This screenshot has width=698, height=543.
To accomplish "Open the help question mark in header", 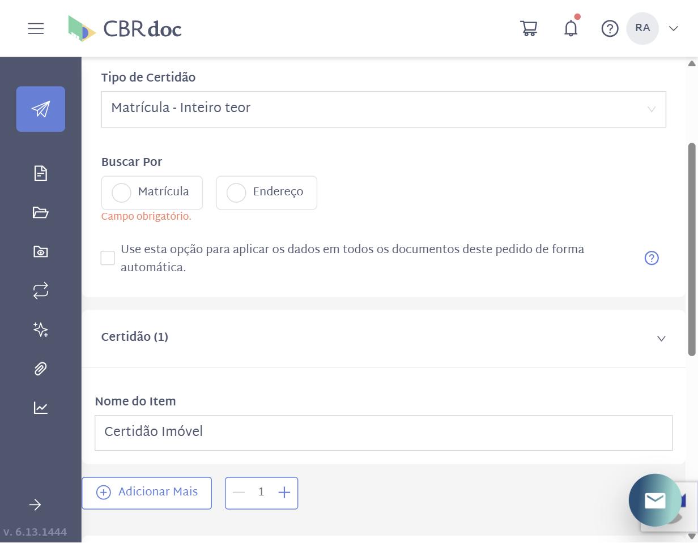I will 610,28.
